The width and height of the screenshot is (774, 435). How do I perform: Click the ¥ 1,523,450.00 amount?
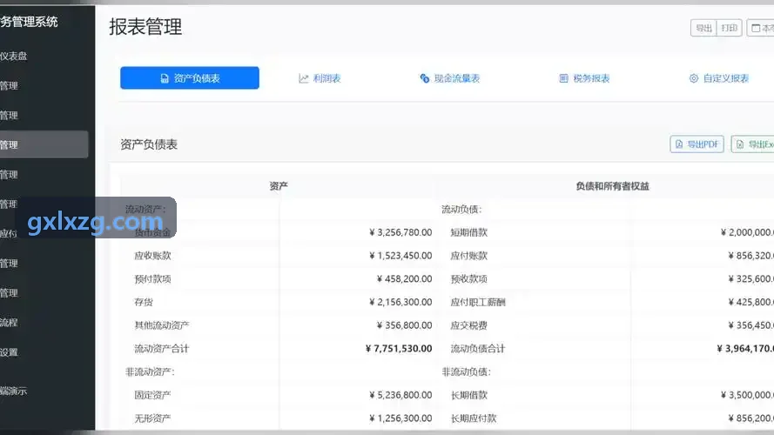click(400, 256)
